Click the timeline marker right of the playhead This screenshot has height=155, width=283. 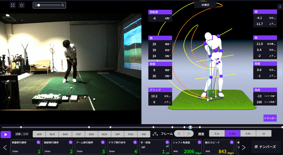[x=200, y=127]
